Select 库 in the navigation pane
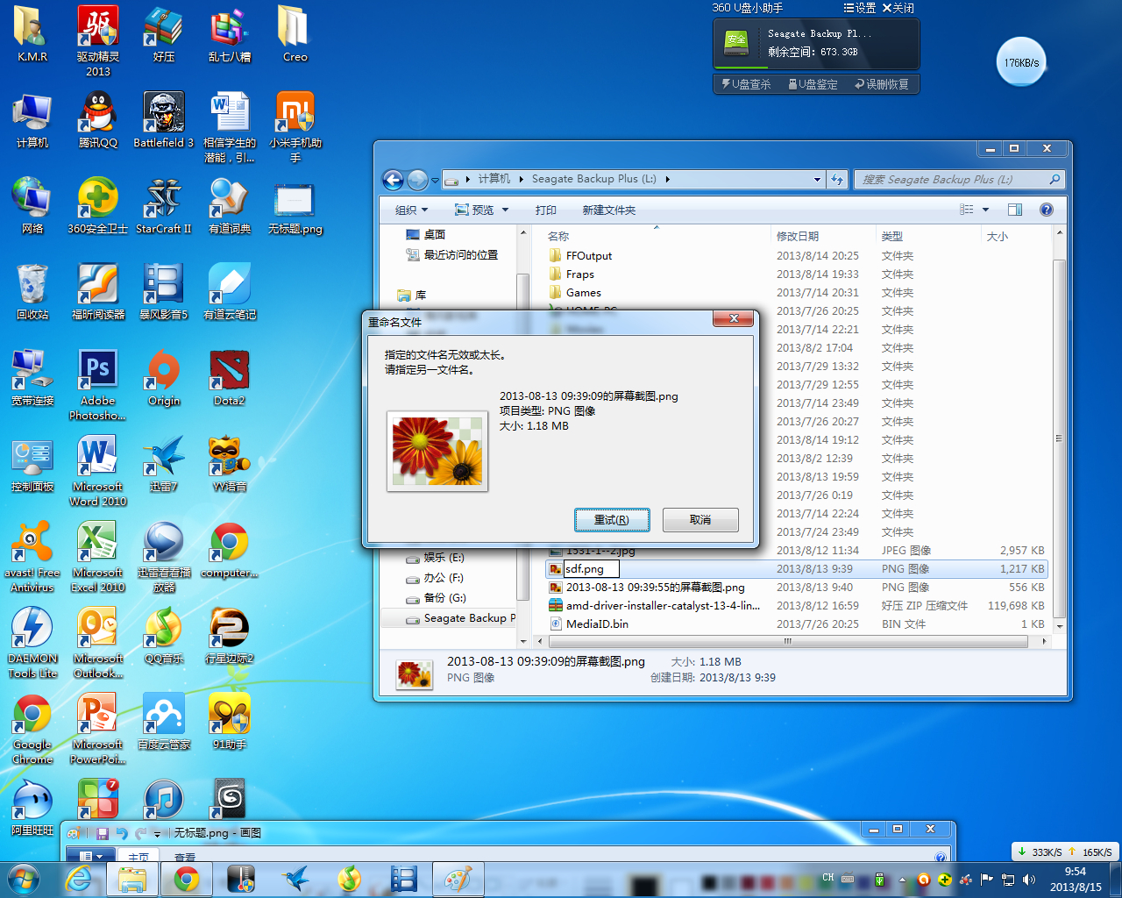 tap(420, 296)
